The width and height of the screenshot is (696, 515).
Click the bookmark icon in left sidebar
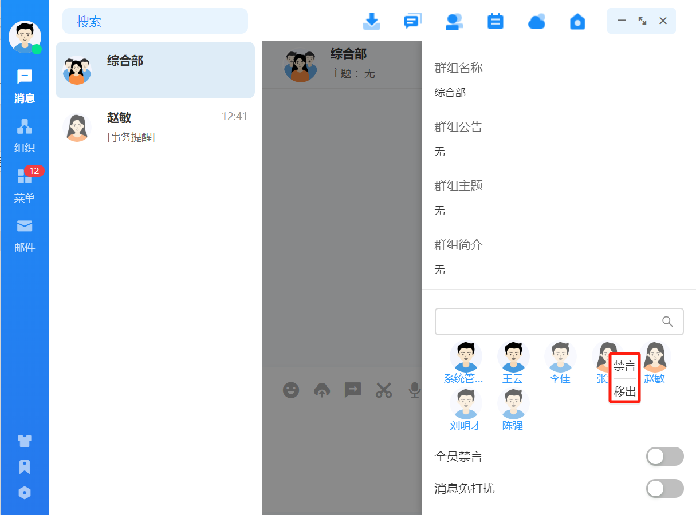25,467
